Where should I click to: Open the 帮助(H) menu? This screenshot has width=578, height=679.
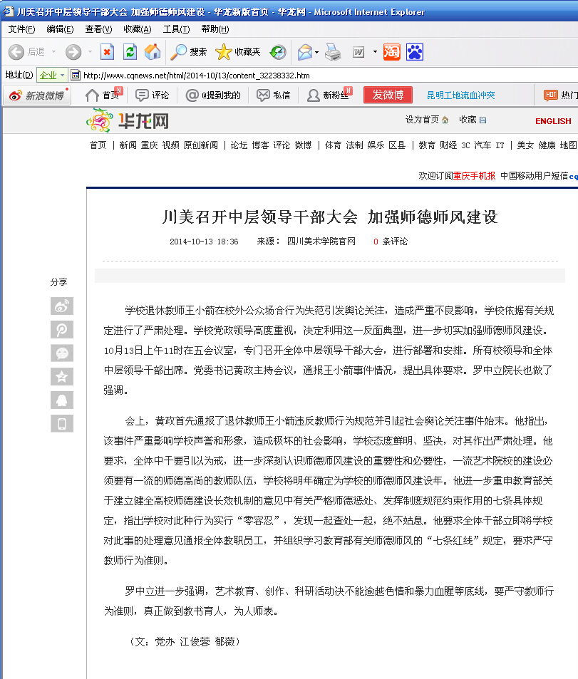tap(215, 29)
